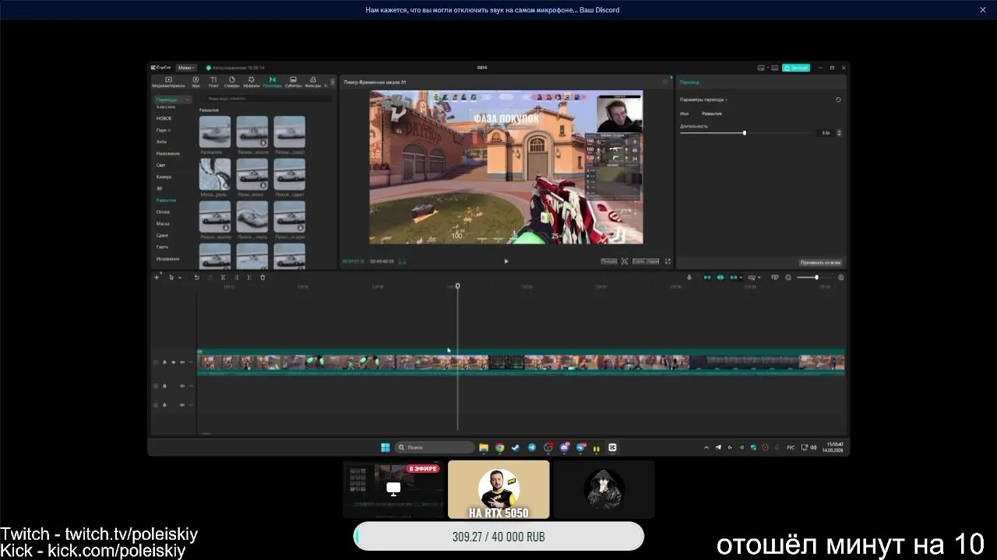Toggle main track magnet snapping icon
Image resolution: width=997 pixels, height=560 pixels.
pyautogui.click(x=707, y=278)
